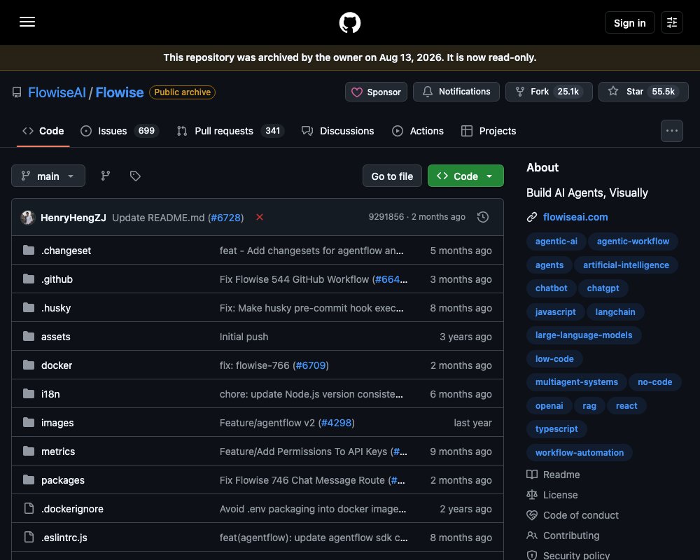
Task: Click the Go to file button
Action: [x=392, y=176]
